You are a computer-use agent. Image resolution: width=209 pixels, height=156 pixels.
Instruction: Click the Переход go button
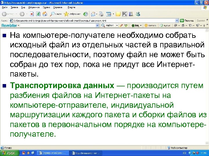[x=187, y=21]
